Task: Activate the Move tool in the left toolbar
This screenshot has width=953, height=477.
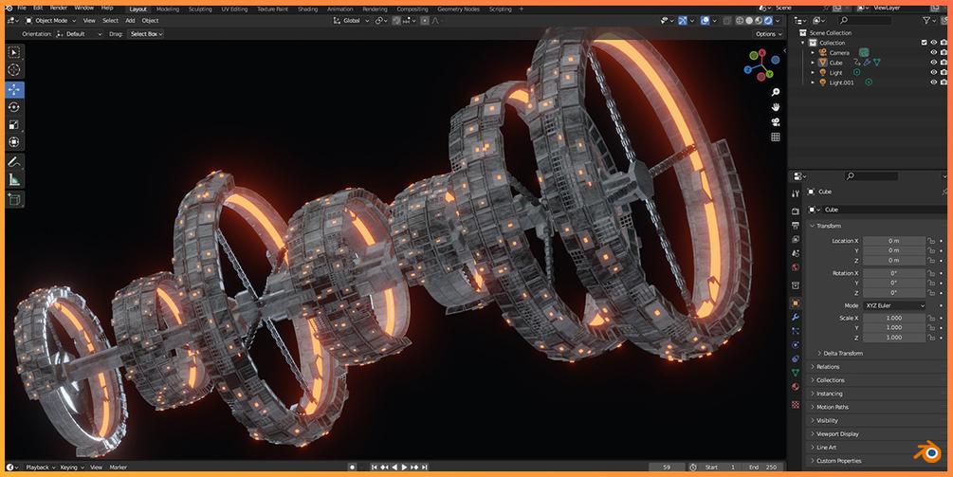Action: pos(14,89)
